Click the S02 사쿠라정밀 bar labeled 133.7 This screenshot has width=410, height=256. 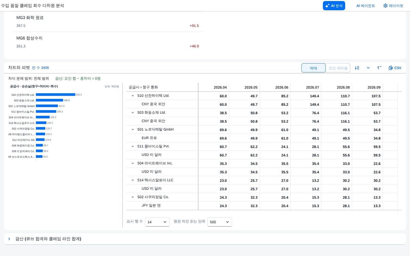[41, 128]
